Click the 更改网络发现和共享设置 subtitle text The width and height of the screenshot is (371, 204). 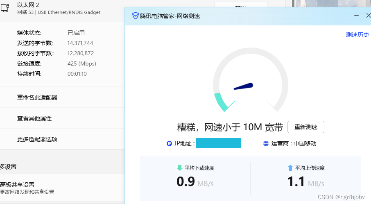tap(27, 192)
